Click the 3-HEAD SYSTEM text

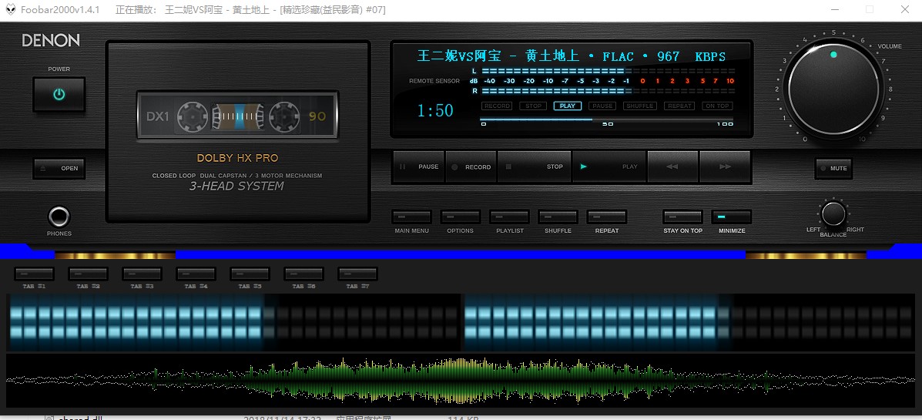coord(236,186)
